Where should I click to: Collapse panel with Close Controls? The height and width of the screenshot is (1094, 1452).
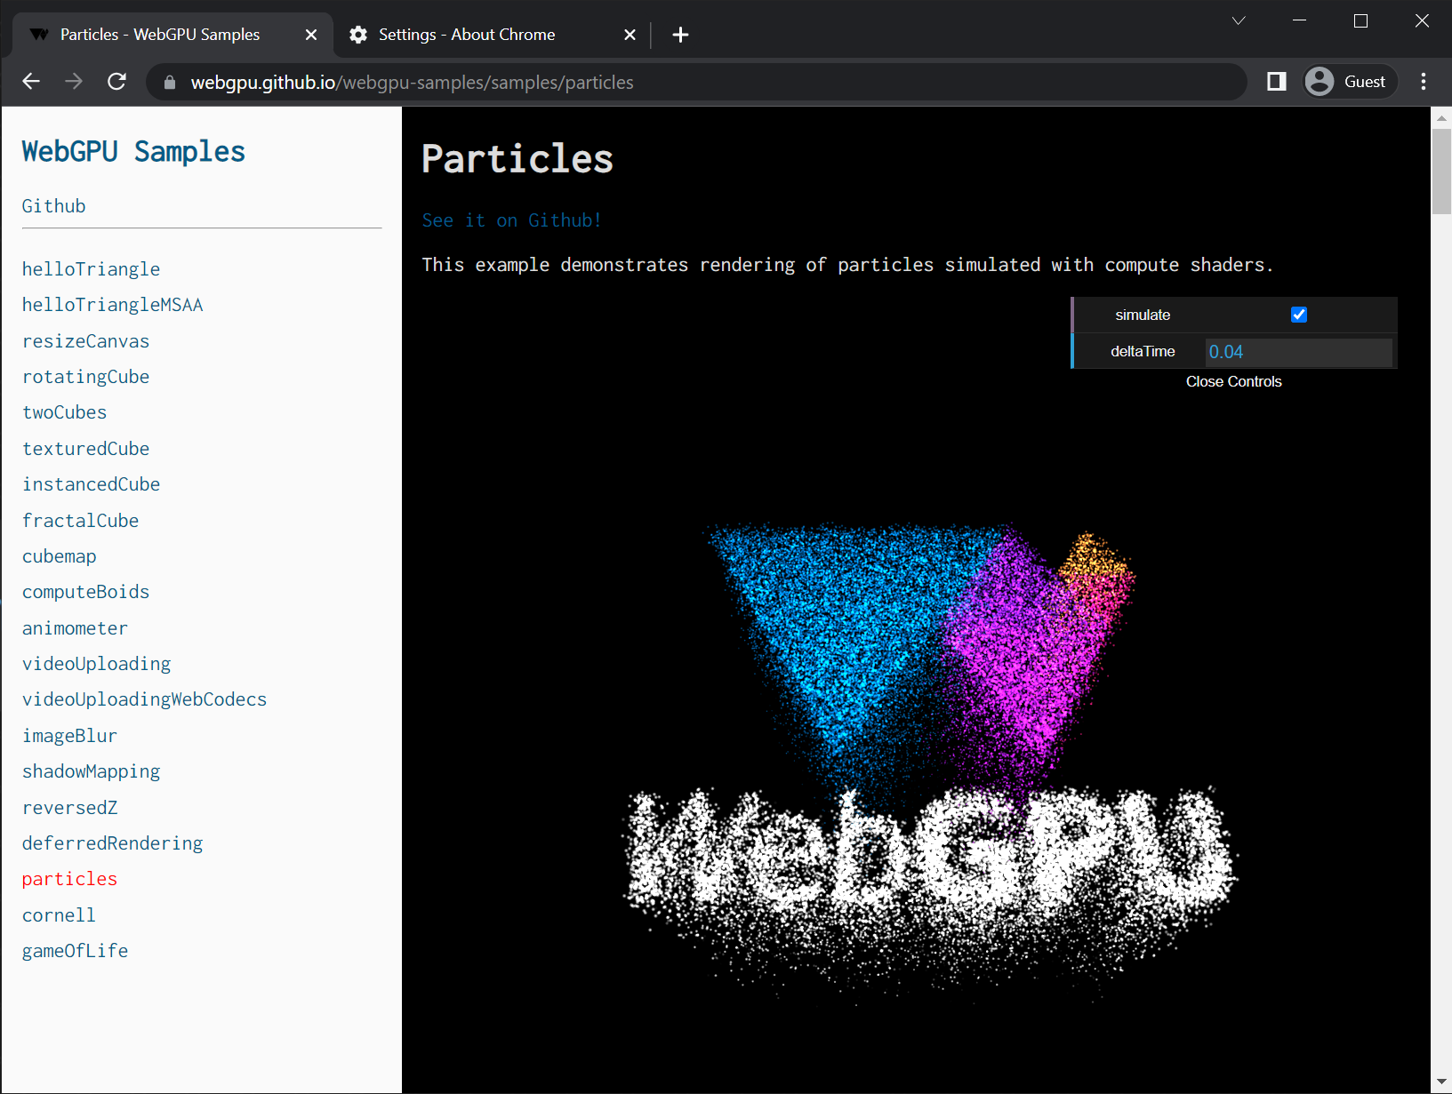pos(1234,381)
